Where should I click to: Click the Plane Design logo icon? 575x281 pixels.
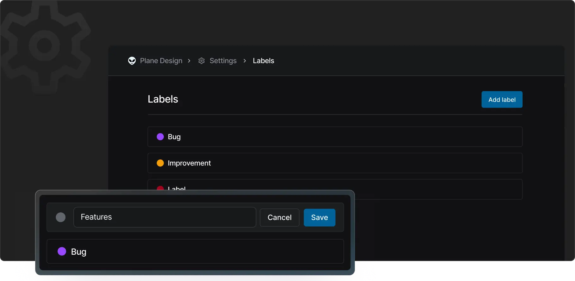(132, 61)
